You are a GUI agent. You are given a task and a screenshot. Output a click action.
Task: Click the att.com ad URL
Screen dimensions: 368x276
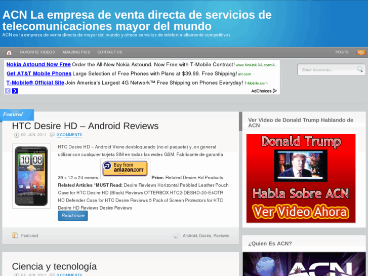click(244, 74)
